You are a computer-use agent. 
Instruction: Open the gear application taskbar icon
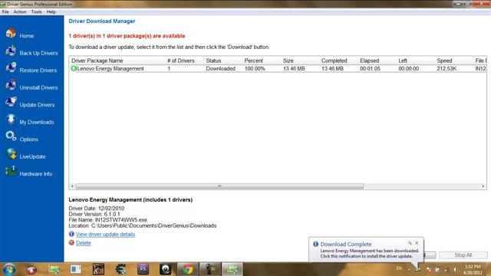pyautogui.click(x=120, y=269)
